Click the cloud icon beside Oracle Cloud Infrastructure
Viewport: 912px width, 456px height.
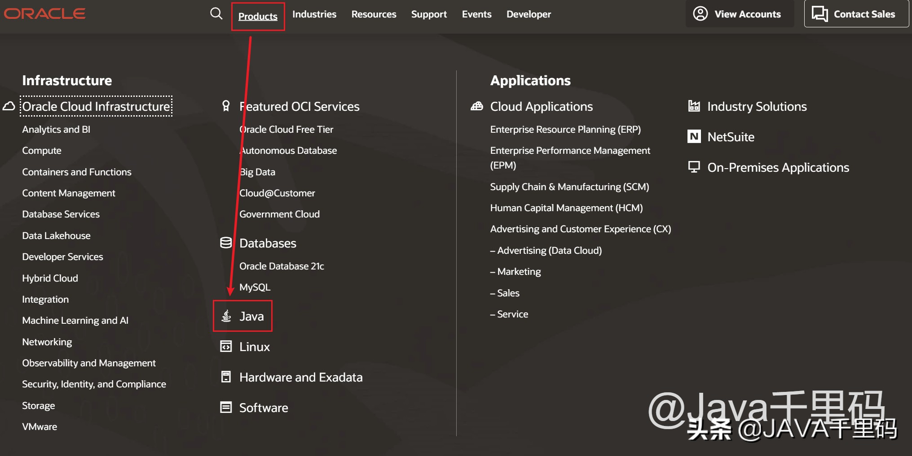pyautogui.click(x=9, y=106)
